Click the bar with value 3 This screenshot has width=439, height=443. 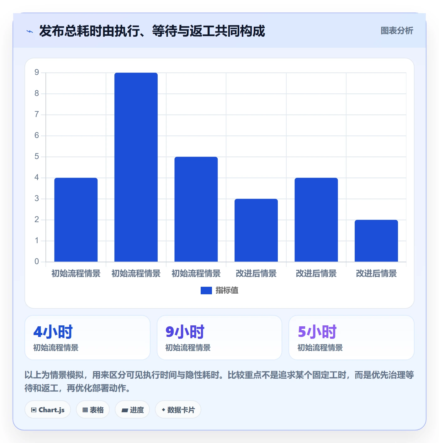[256, 230]
